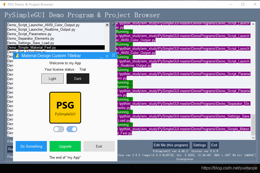
Task: Click 'The end of "my App"' text
Action: (x=65, y=157)
